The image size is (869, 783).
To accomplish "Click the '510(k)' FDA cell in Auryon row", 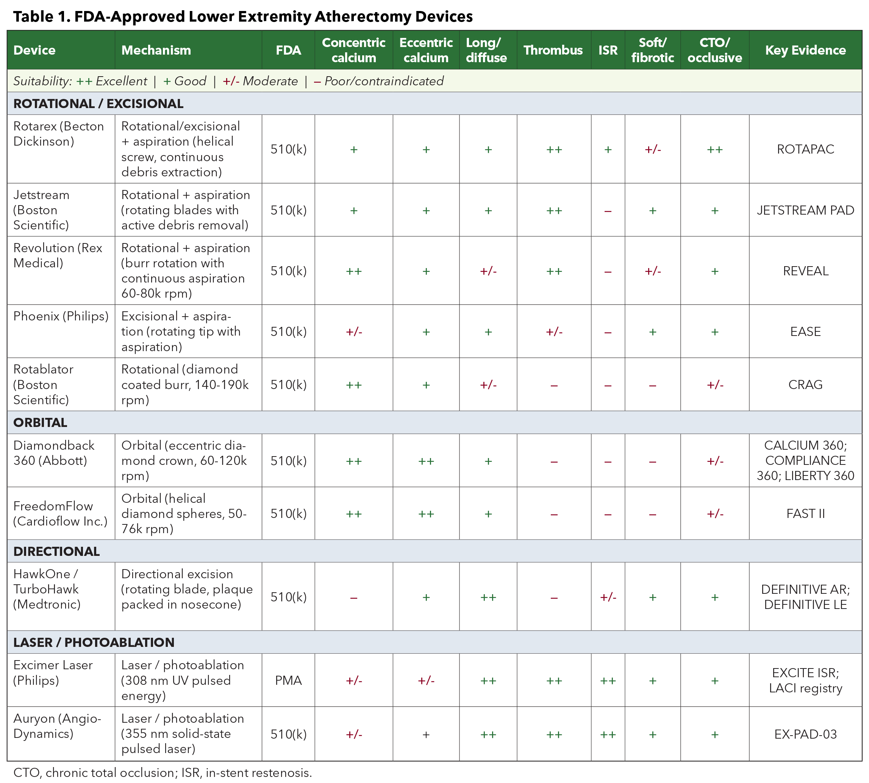I will pyautogui.click(x=288, y=734).
